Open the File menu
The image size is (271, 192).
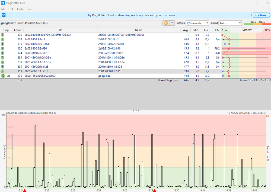click(3, 9)
